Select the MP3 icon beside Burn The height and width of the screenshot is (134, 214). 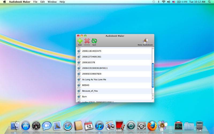pos(79,96)
